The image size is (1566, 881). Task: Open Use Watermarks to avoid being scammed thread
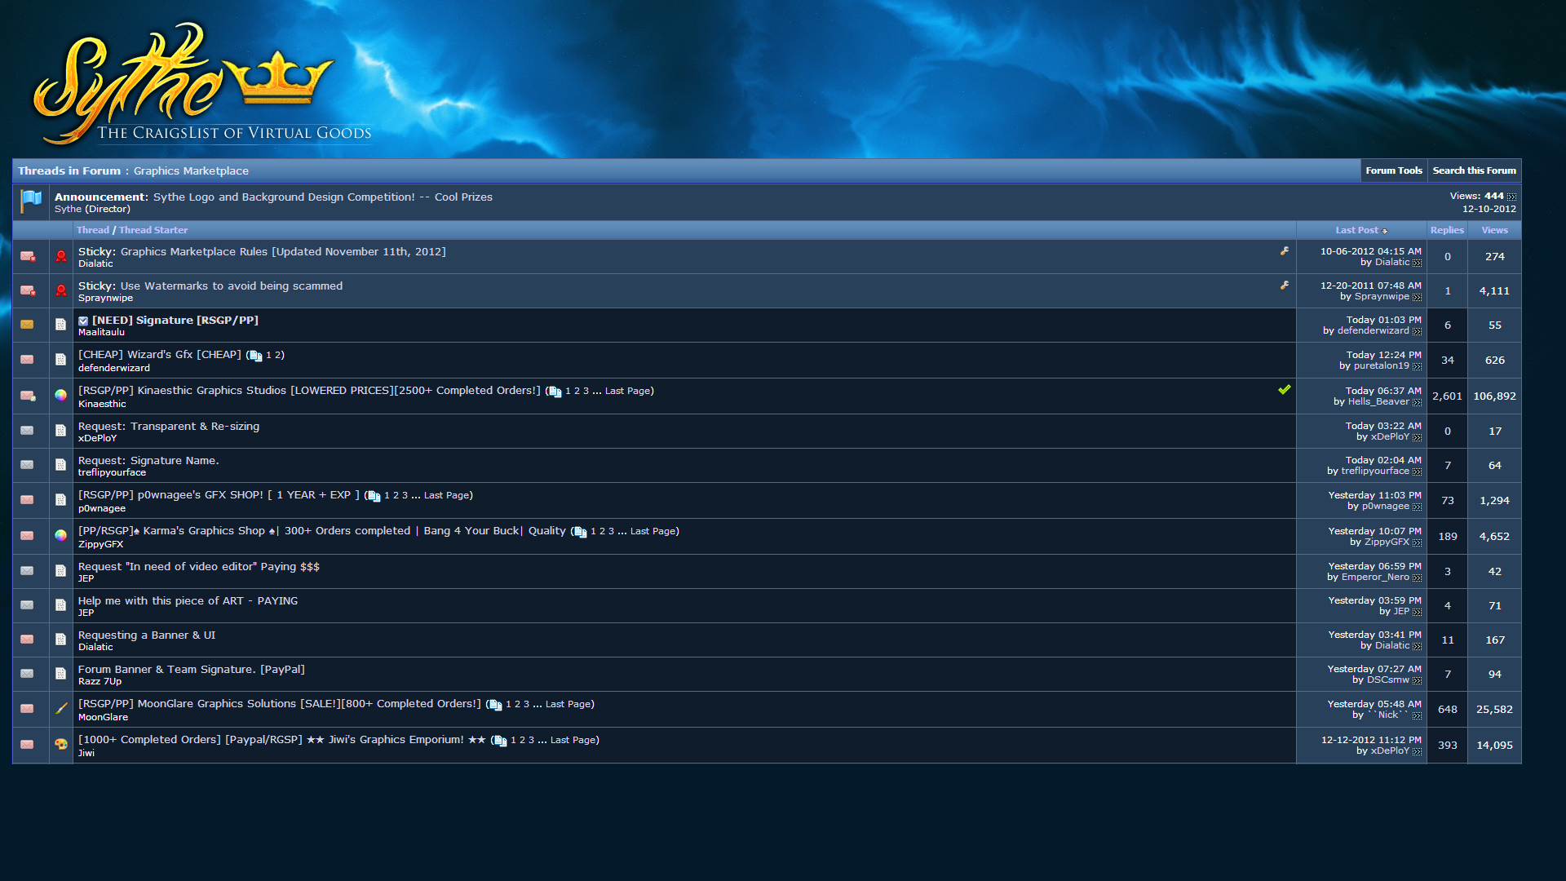click(232, 286)
